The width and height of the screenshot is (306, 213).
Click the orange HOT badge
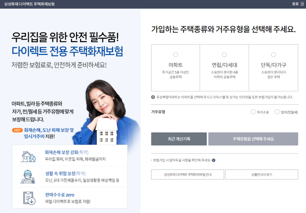point(17,130)
